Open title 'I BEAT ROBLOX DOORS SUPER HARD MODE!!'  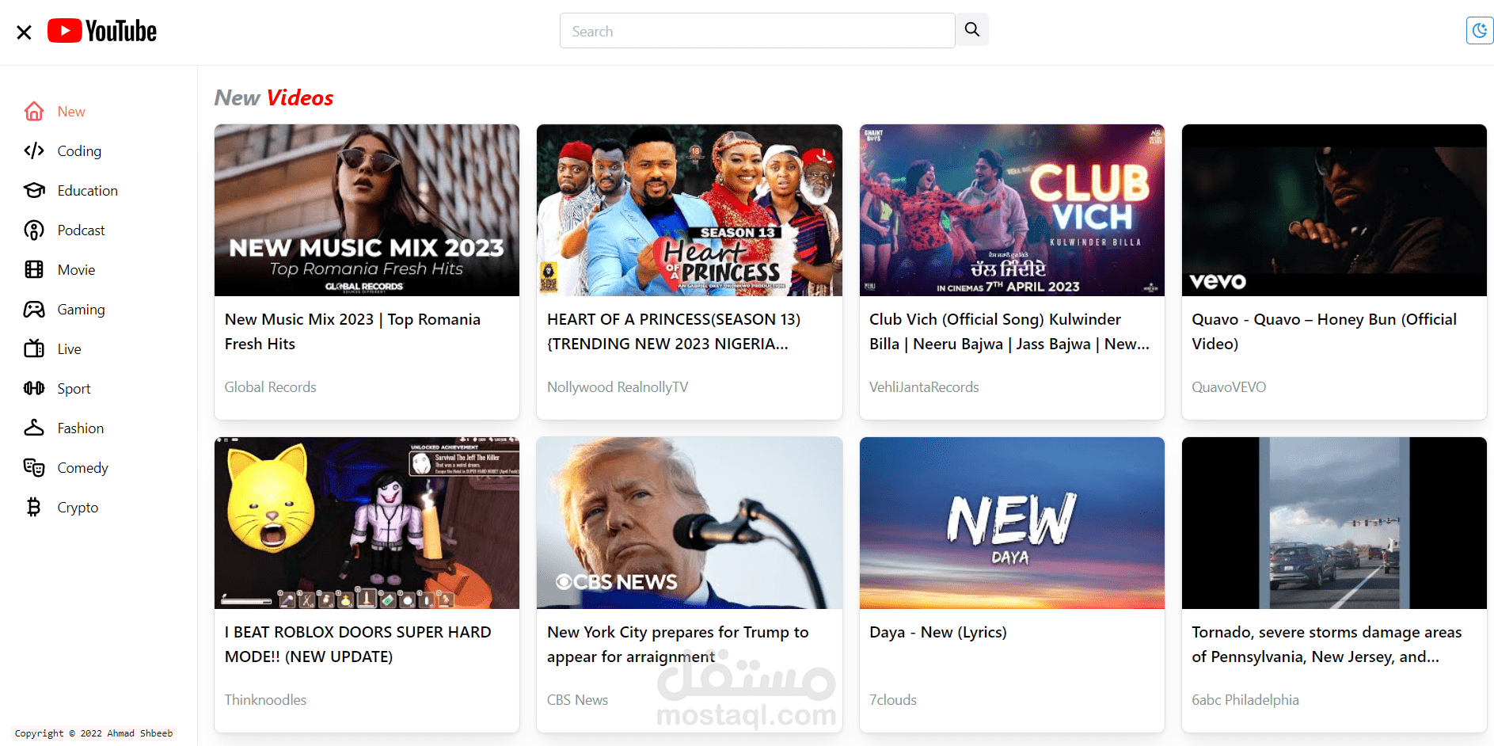[x=358, y=645]
